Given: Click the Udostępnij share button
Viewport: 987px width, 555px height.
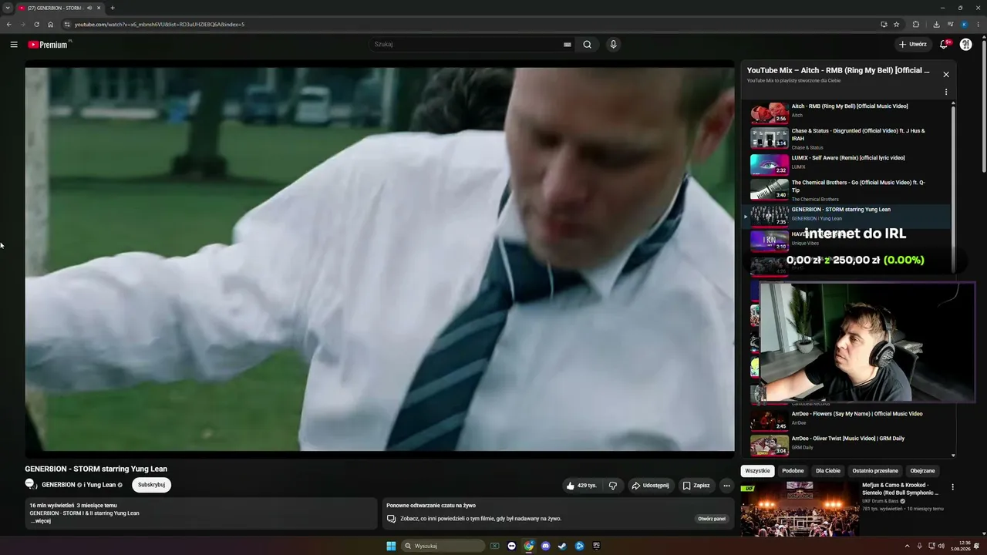Looking at the screenshot, I should click(x=650, y=486).
